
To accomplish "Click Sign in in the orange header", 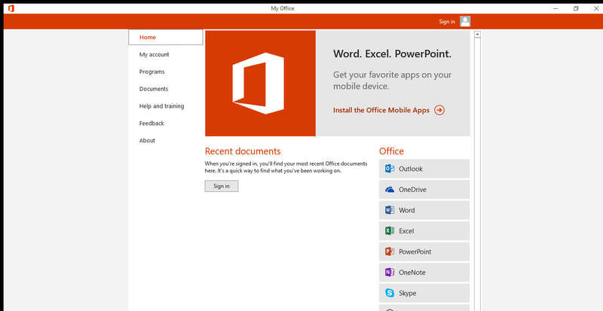I will point(447,22).
